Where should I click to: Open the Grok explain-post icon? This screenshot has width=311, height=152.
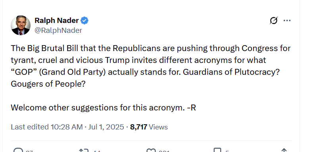point(274,21)
